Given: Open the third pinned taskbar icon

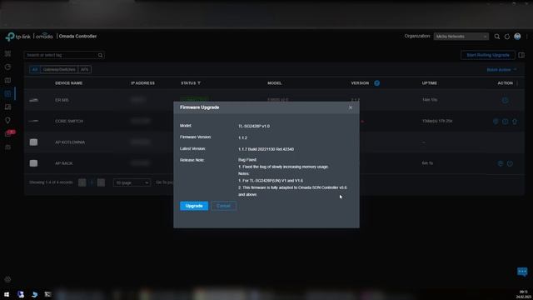Looking at the screenshot, I should 34,294.
